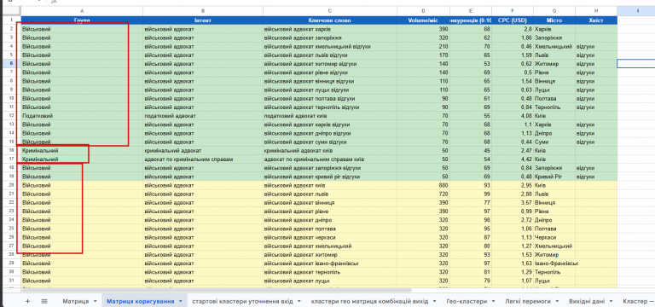Open the all sheets list icon
The height and width of the screenshot is (307, 655).
click(x=44, y=301)
